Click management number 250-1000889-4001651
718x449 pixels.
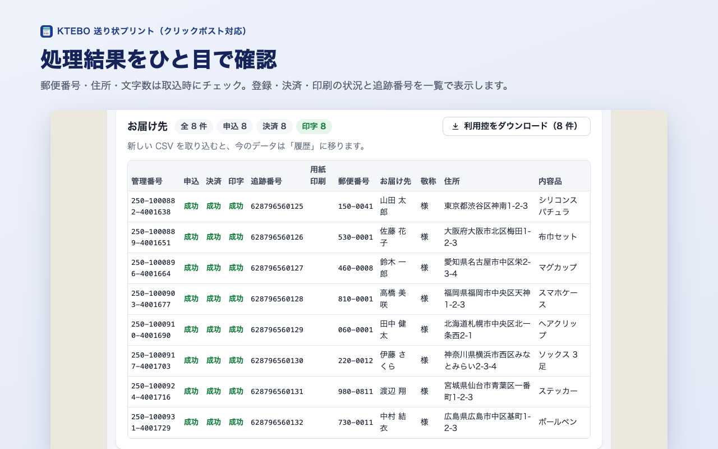153,237
